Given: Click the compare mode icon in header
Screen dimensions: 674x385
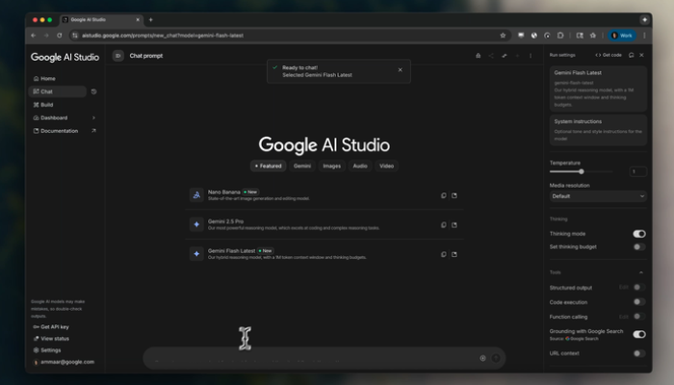Looking at the screenshot, I should [505, 56].
